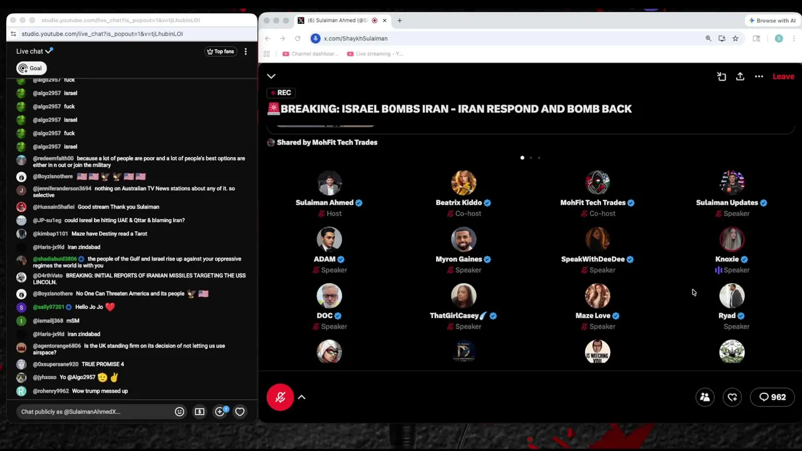Go to the third page dot of speakers
The width and height of the screenshot is (802, 451).
point(539,158)
